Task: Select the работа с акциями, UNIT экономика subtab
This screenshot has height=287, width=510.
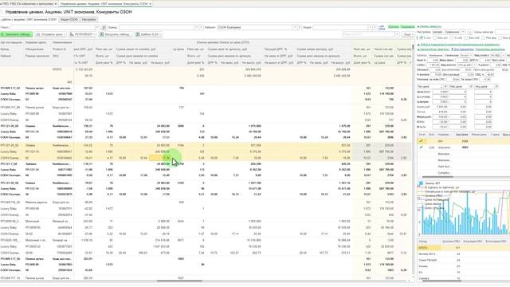Action: [x=29, y=19]
